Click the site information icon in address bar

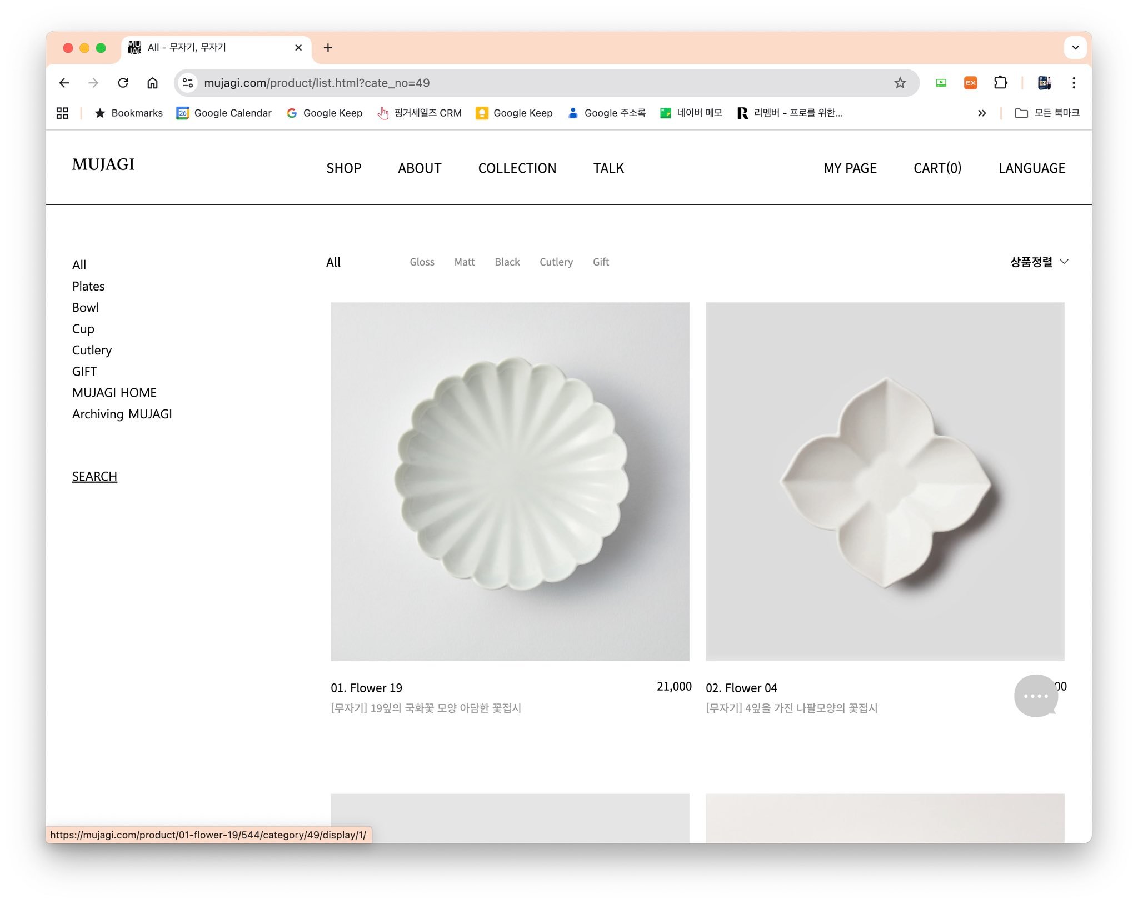tap(188, 83)
